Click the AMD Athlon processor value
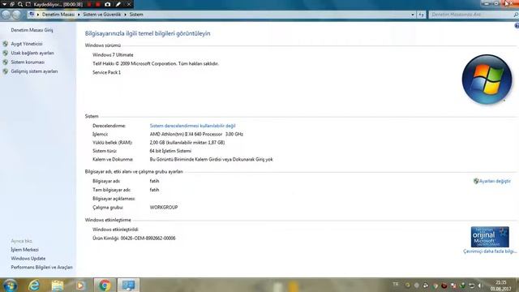Viewport: 519px width, 292px height. (196, 134)
